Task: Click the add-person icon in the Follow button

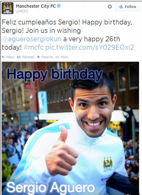Action: pyautogui.click(x=121, y=7)
